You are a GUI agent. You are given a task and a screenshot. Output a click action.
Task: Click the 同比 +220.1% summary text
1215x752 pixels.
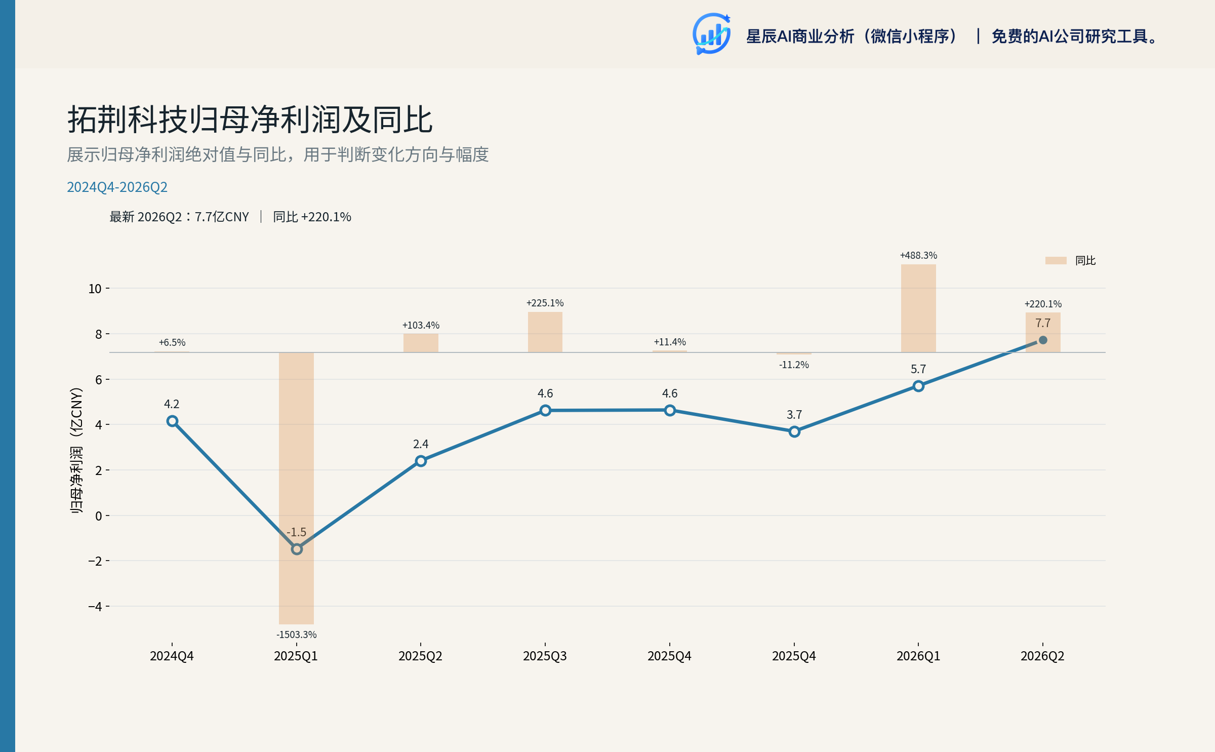click(312, 217)
